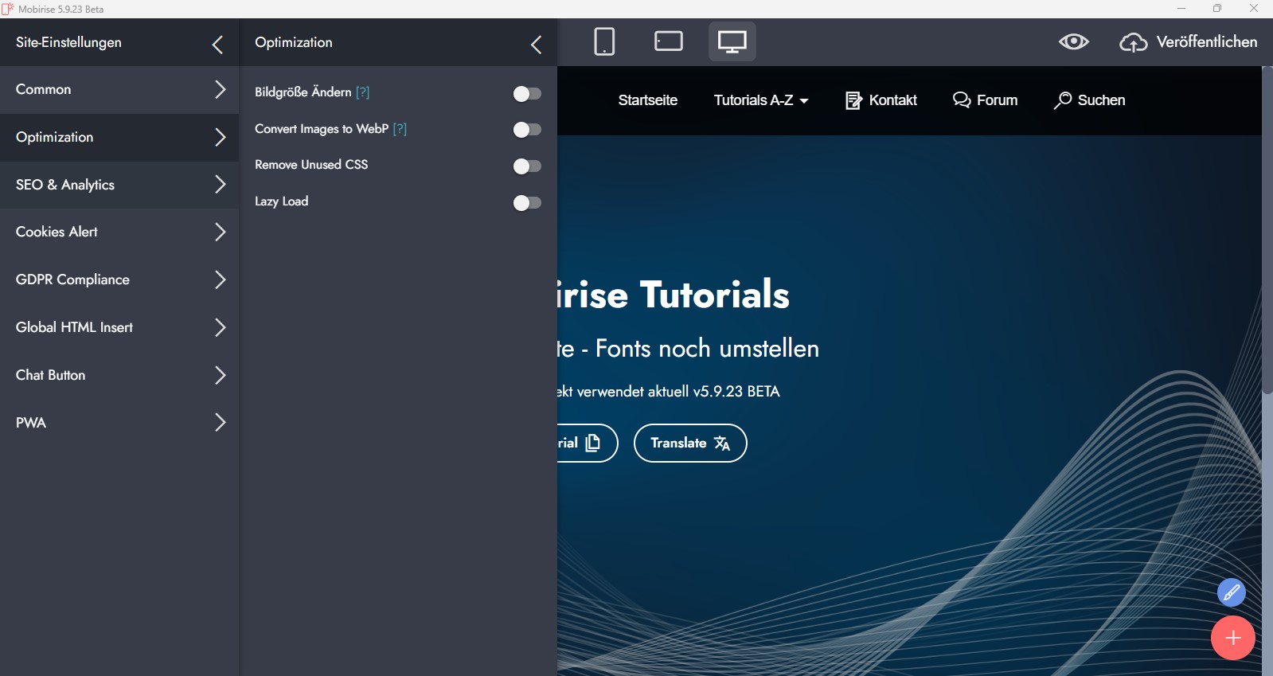Select the Common settings entry

point(119,90)
